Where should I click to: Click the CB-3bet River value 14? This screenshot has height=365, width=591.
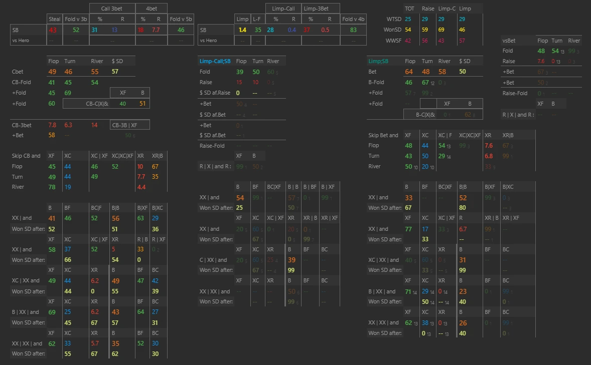pos(94,125)
